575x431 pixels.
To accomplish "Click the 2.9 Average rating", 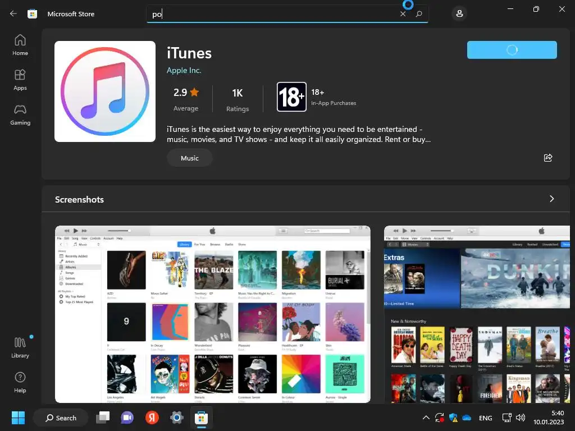I will click(x=186, y=99).
